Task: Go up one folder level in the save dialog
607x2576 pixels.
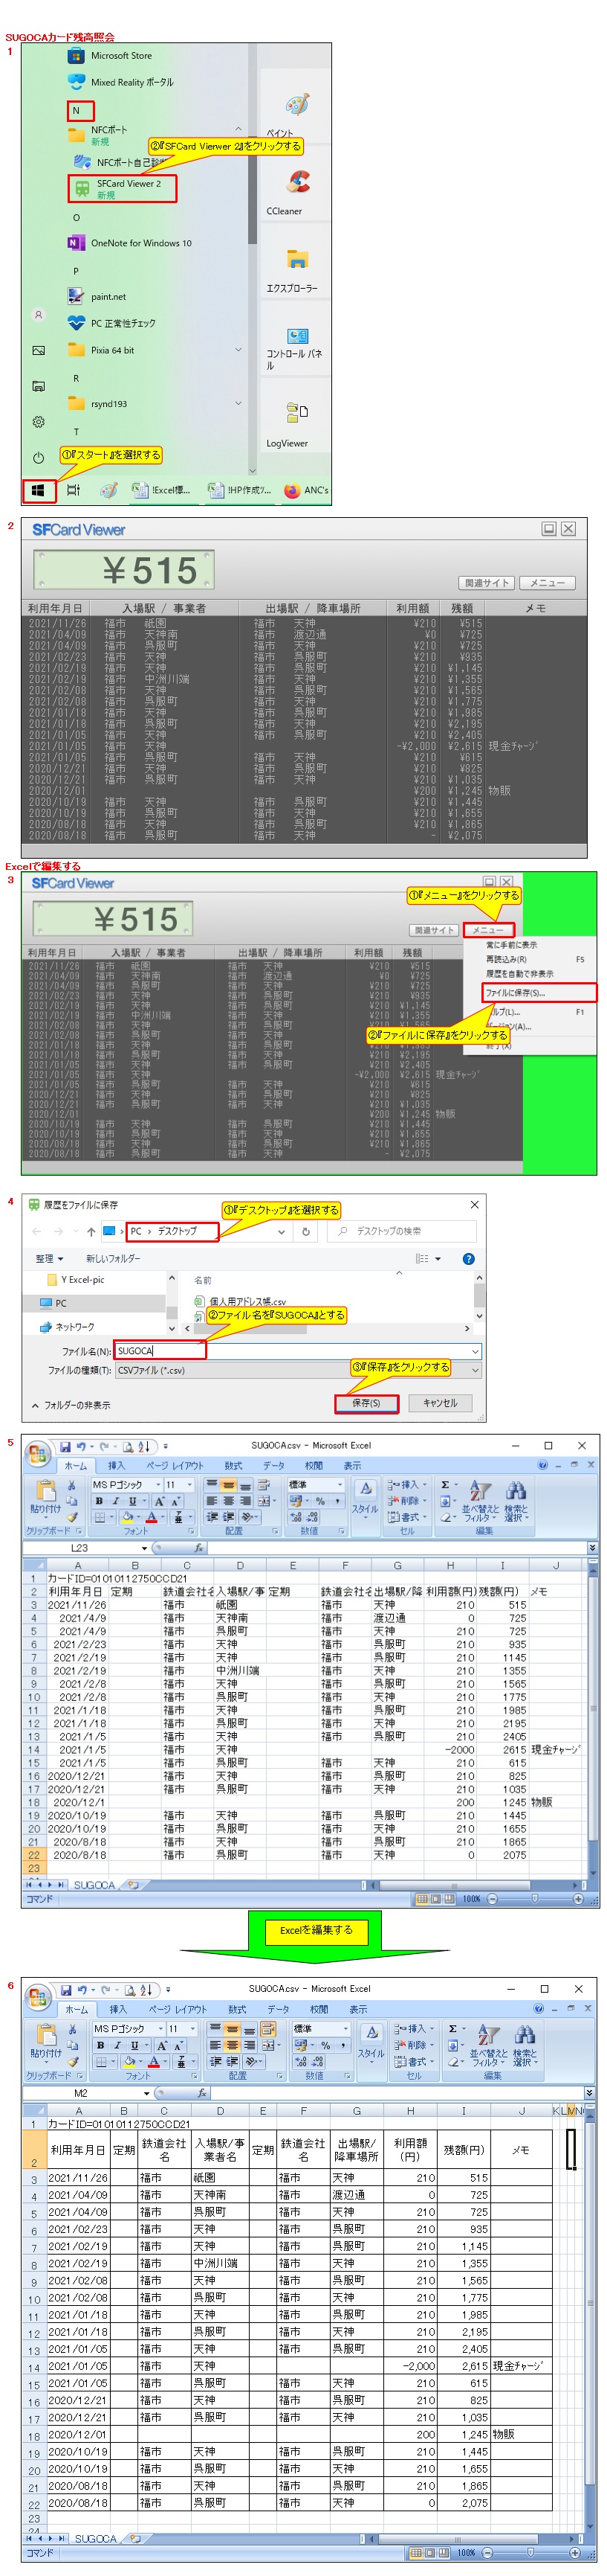Action: pos(91,1232)
